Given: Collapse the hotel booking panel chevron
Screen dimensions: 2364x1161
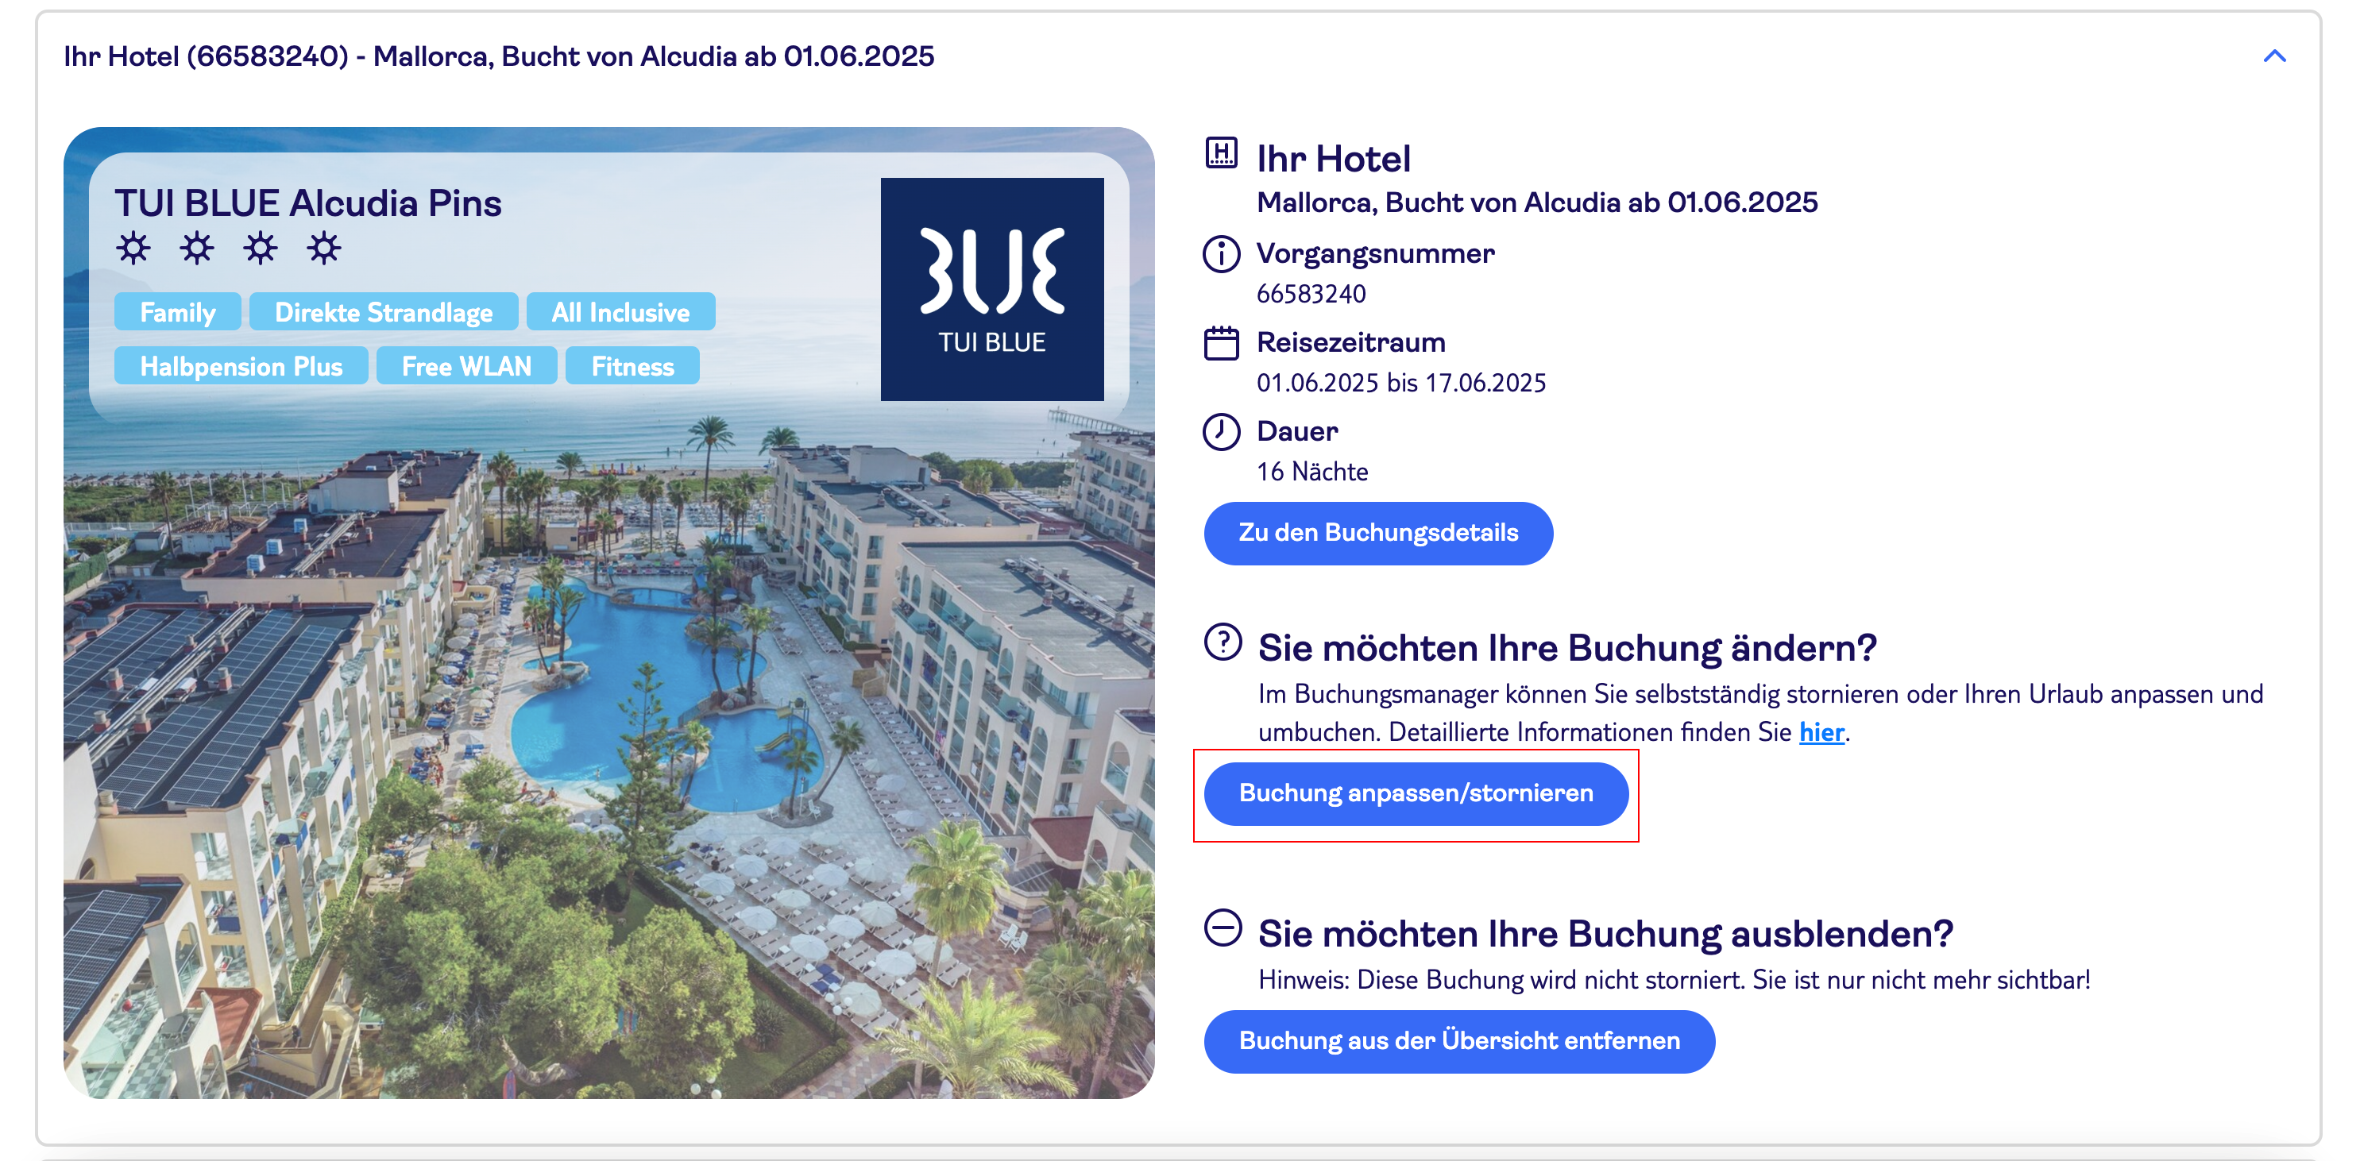Looking at the screenshot, I should coord(2274,56).
